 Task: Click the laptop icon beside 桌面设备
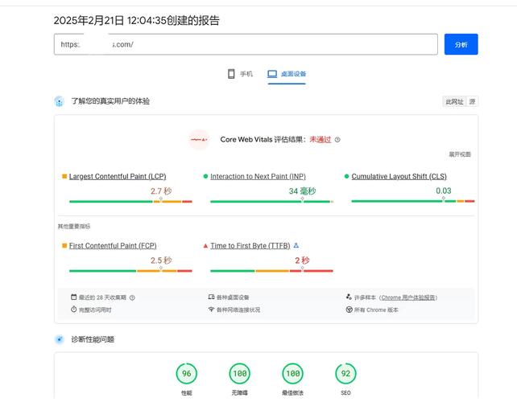(x=272, y=74)
